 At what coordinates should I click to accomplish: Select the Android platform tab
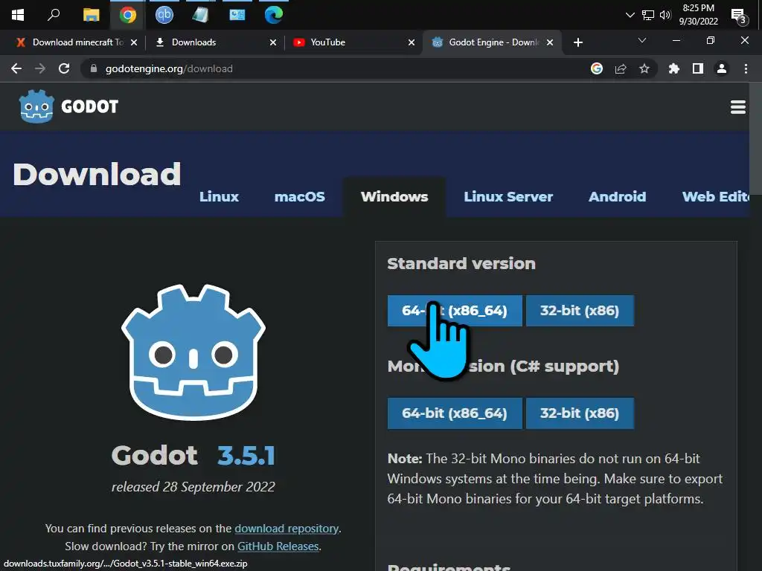(x=617, y=196)
